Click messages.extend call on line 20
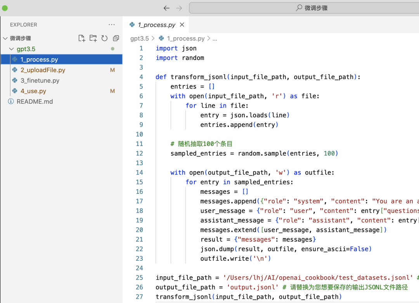 pos(293,230)
